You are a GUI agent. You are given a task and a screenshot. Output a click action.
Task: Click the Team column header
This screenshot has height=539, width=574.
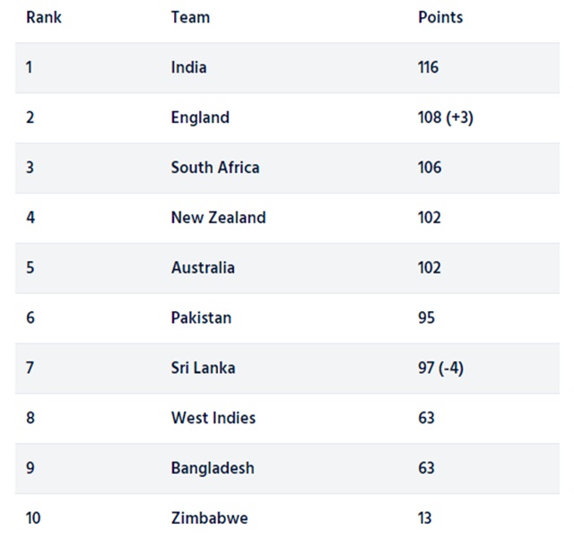click(190, 17)
